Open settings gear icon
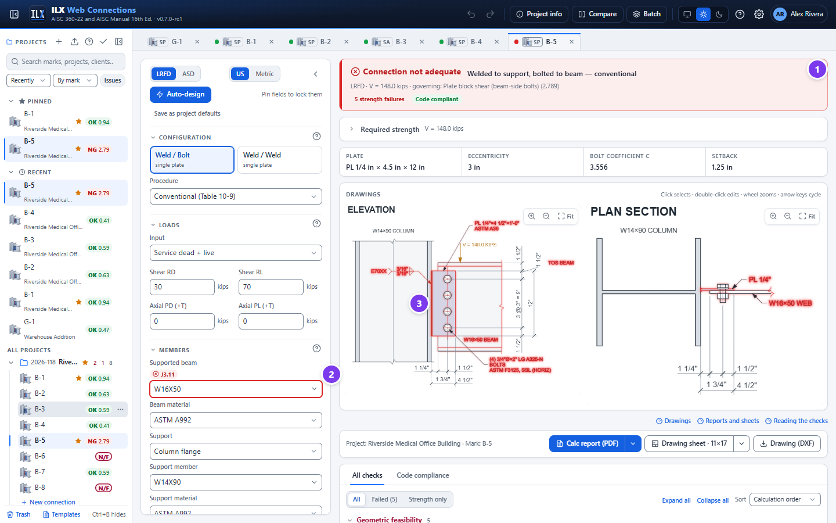836x523 pixels. (x=759, y=14)
